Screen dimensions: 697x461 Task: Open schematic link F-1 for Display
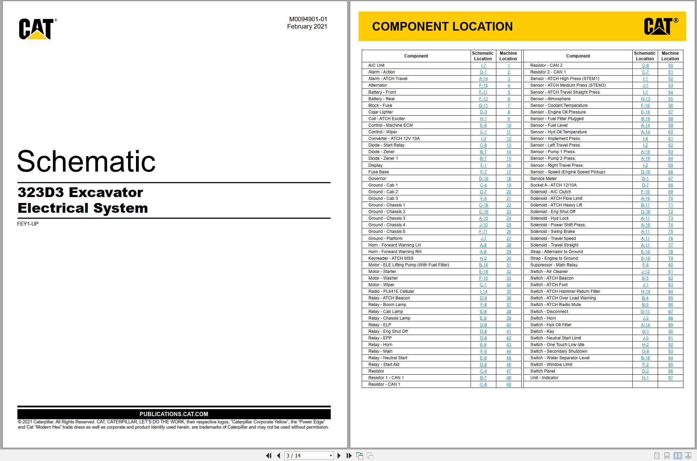[483, 165]
